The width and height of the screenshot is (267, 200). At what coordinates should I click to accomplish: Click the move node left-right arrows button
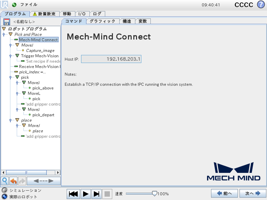[44, 181]
